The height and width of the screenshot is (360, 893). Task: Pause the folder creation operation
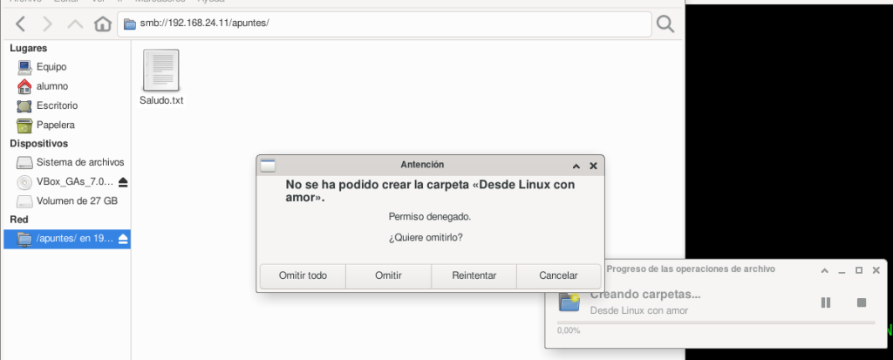[825, 302]
